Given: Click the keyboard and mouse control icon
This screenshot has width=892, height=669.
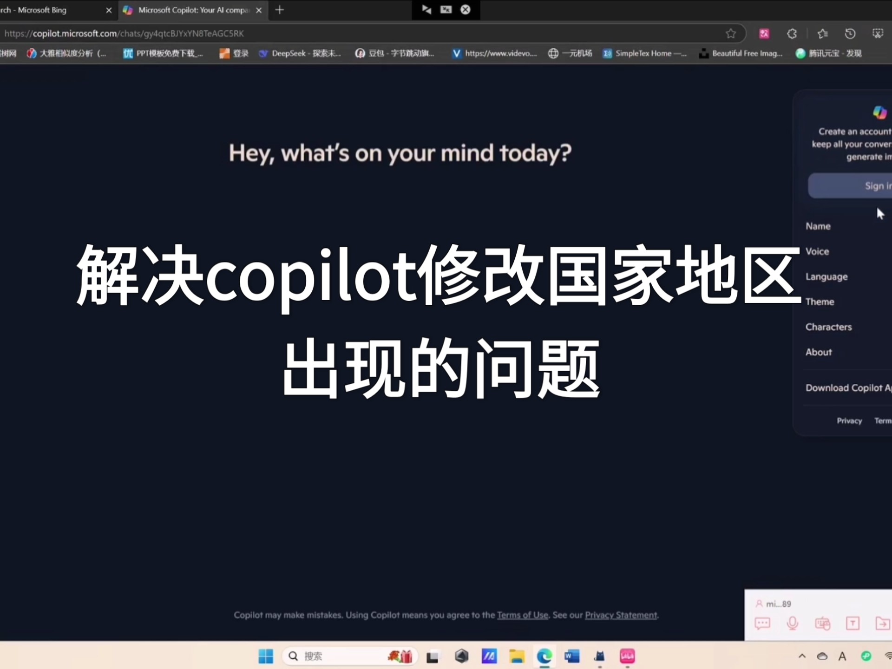Looking at the screenshot, I should (823, 623).
